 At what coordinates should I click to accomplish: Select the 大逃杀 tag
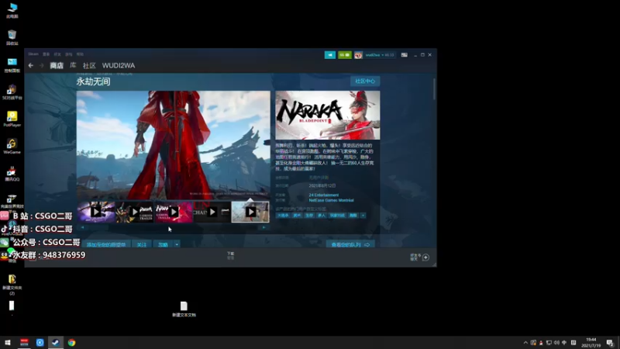283,216
